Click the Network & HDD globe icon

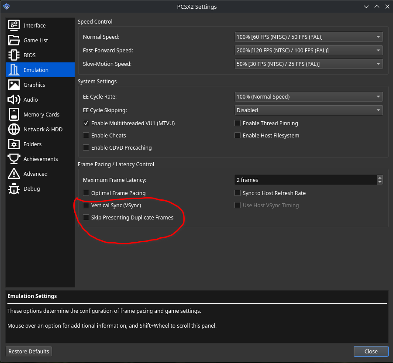14,129
